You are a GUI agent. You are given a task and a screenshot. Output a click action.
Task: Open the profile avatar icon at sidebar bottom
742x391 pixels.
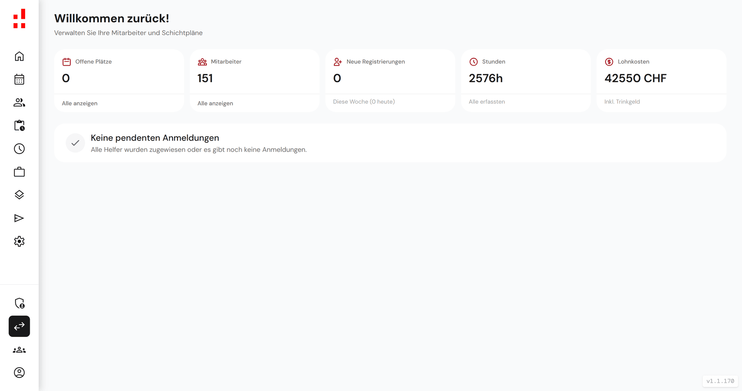(x=19, y=372)
